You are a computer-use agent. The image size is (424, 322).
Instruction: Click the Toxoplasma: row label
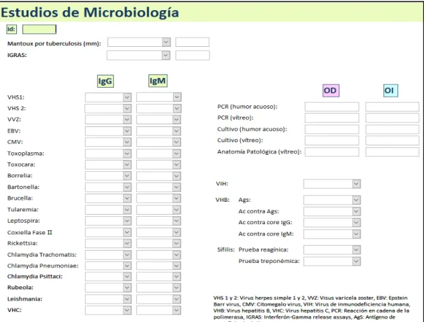pyautogui.click(x=26, y=154)
